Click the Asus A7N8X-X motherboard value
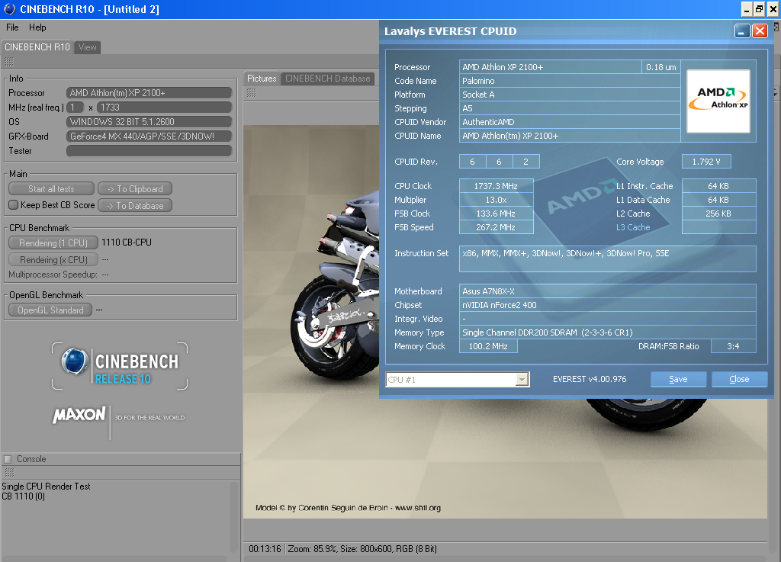Screen dimensions: 781x562 click(x=608, y=291)
